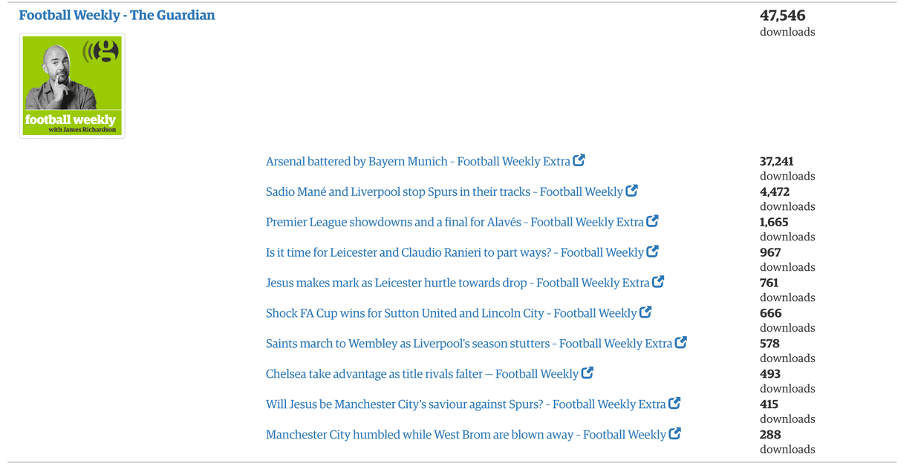Open 'Is it time for Leicester and Claudio Ranieri' link
This screenshot has height=466, width=921.
tap(455, 253)
